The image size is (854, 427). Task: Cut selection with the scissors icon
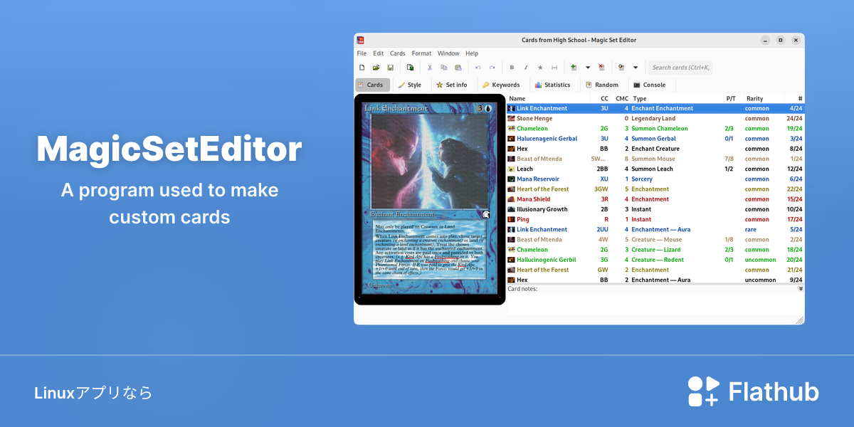pos(430,68)
